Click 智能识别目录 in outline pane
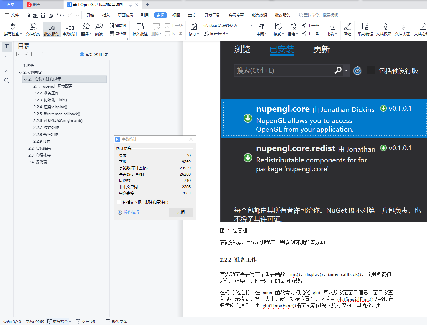Screen dimensions: 427x325 pos(94,54)
